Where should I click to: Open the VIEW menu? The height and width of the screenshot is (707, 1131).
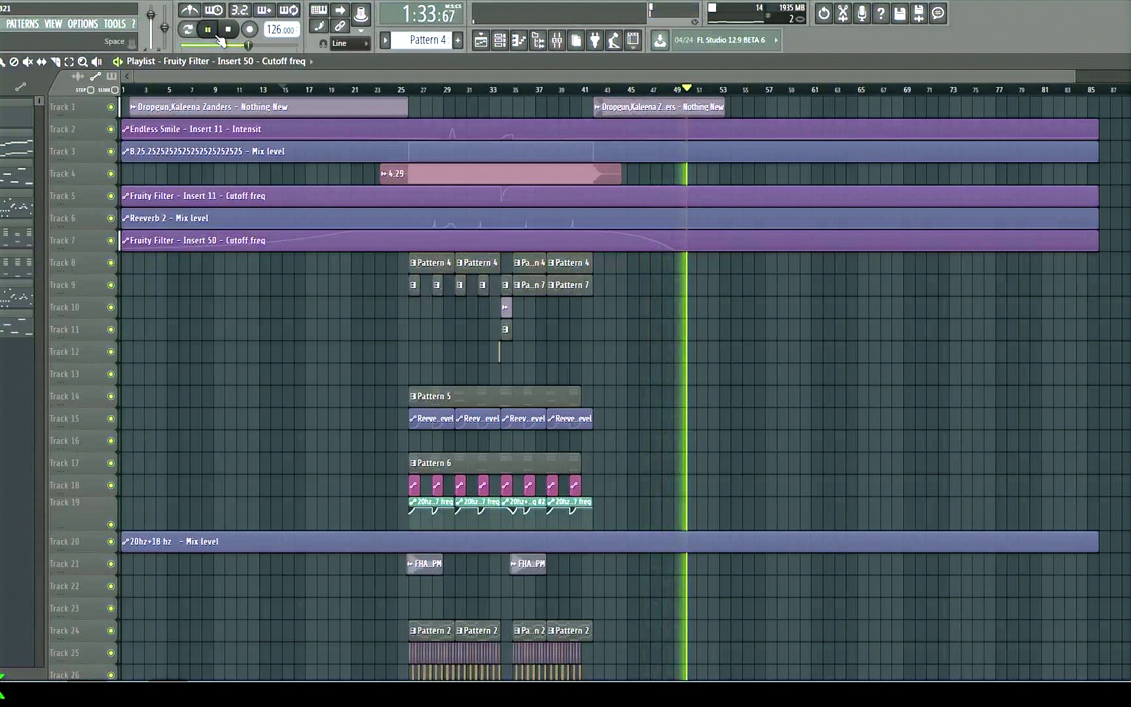point(53,24)
